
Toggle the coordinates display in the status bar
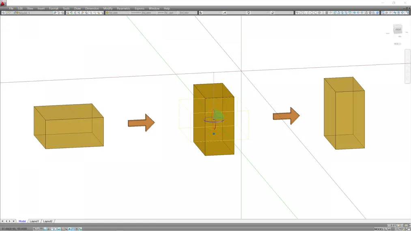[x=15, y=229]
